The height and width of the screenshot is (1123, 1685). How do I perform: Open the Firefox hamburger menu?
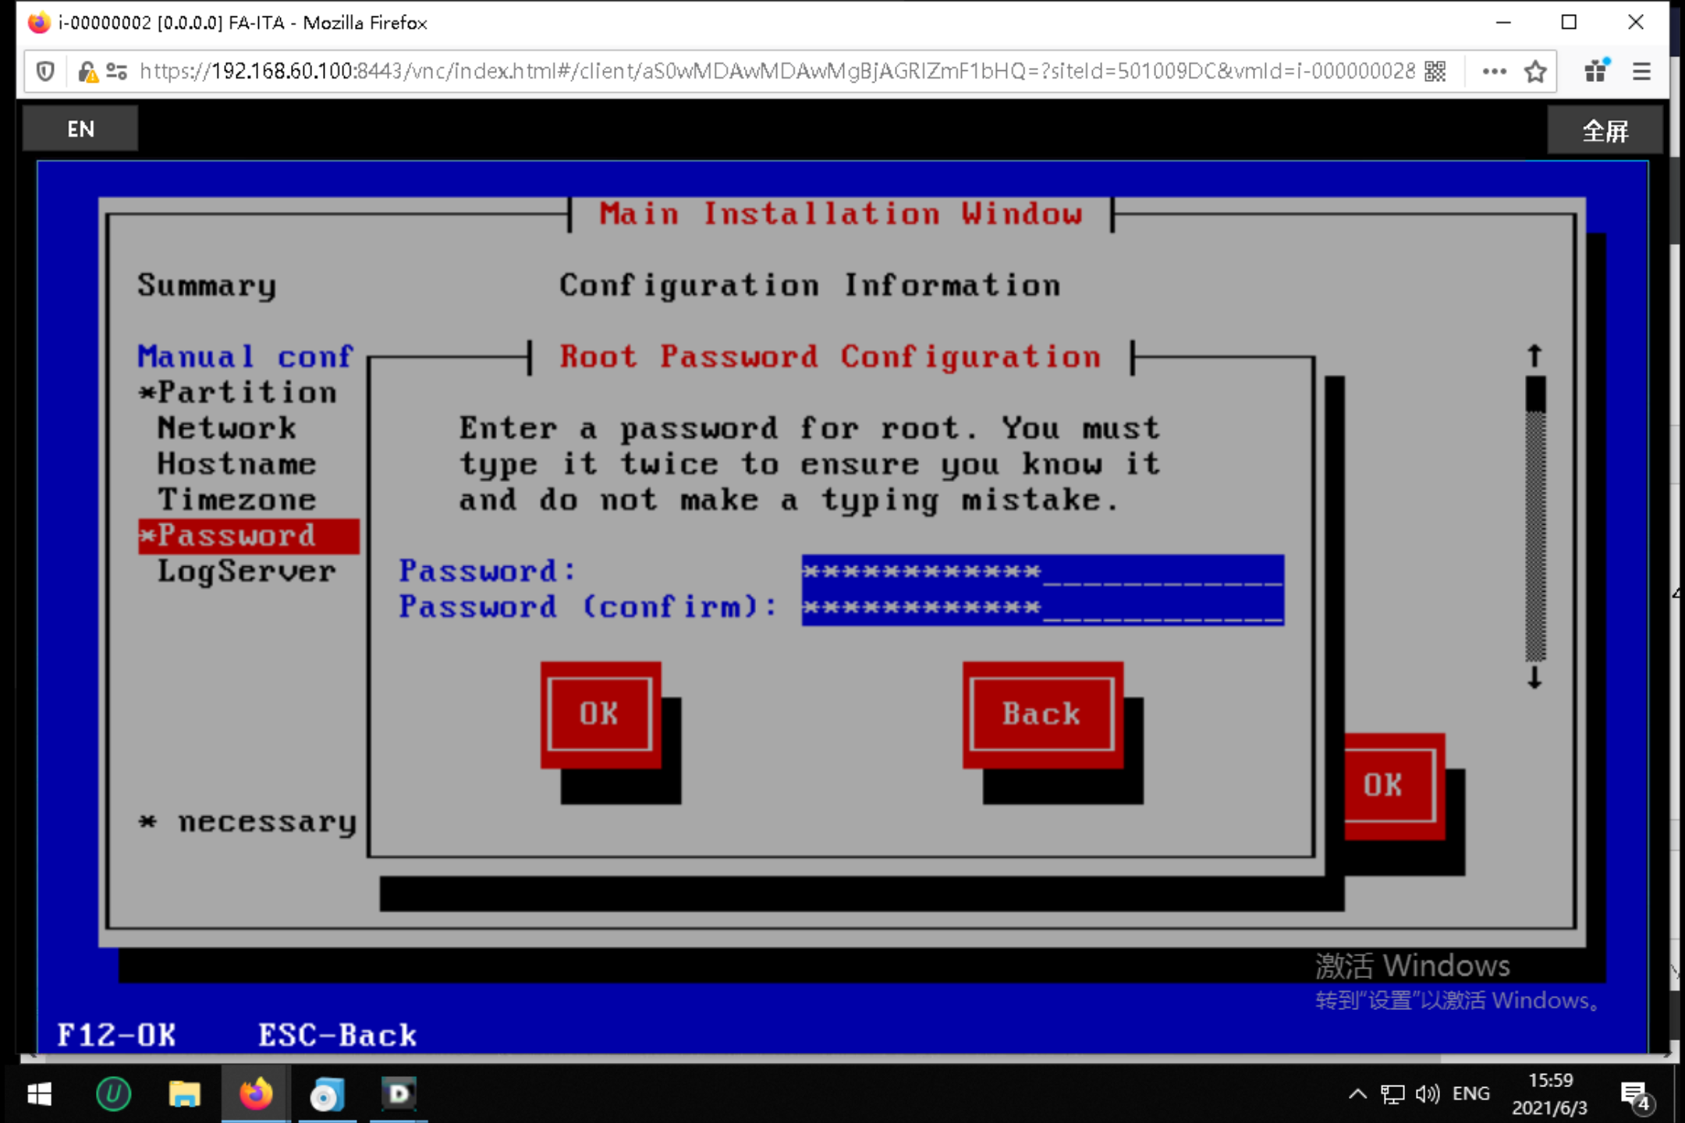(x=1641, y=72)
